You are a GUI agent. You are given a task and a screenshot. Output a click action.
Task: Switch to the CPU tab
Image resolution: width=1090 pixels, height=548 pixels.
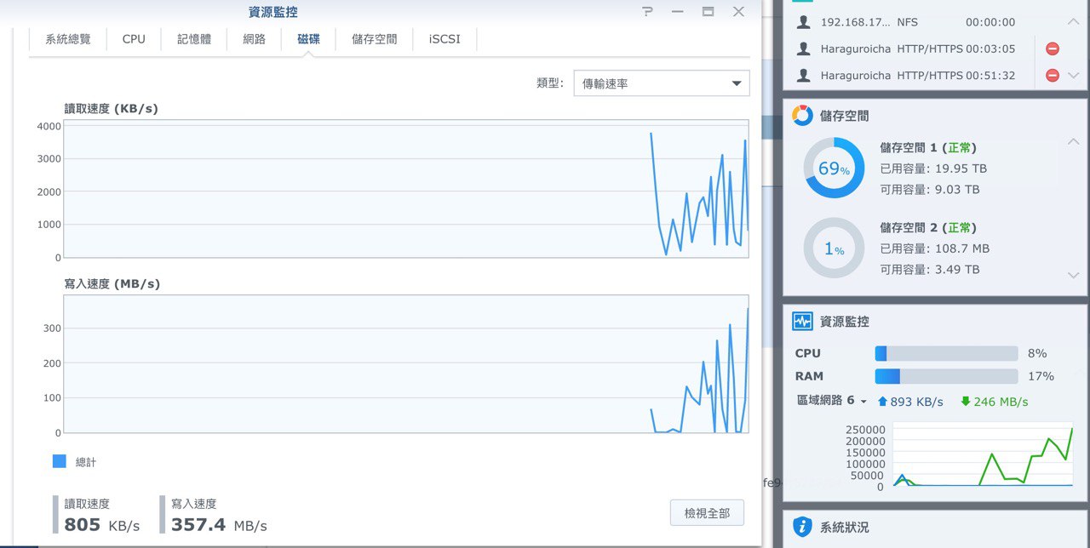point(134,39)
